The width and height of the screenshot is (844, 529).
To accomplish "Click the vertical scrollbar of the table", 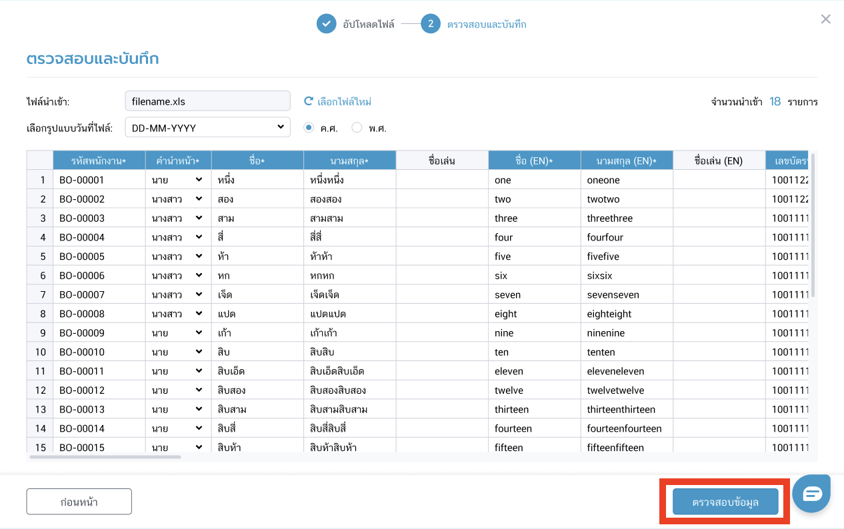I will (x=813, y=227).
